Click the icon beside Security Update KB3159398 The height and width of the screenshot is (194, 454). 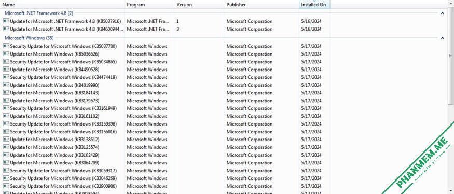(6, 124)
